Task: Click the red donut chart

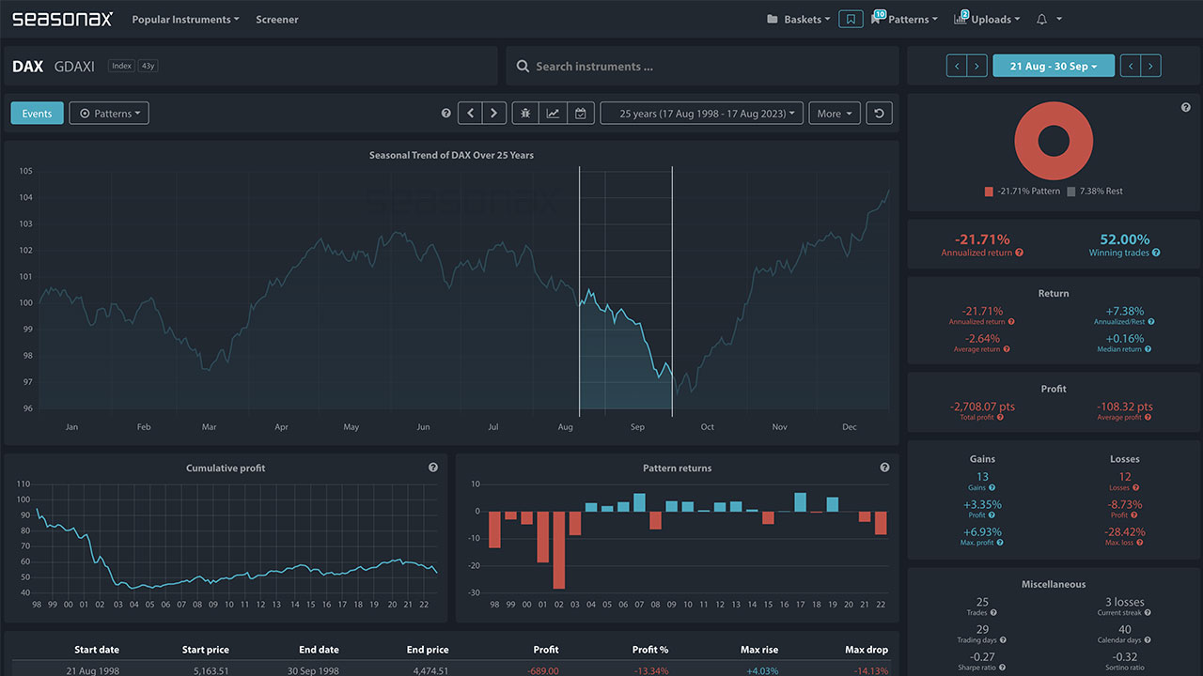Action: [x=1054, y=141]
